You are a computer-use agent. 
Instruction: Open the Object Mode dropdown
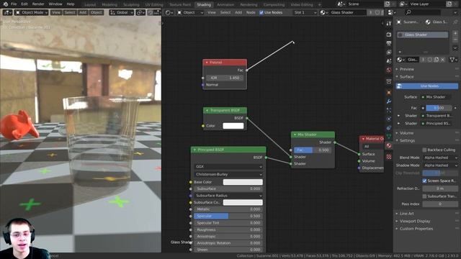tap(32, 13)
